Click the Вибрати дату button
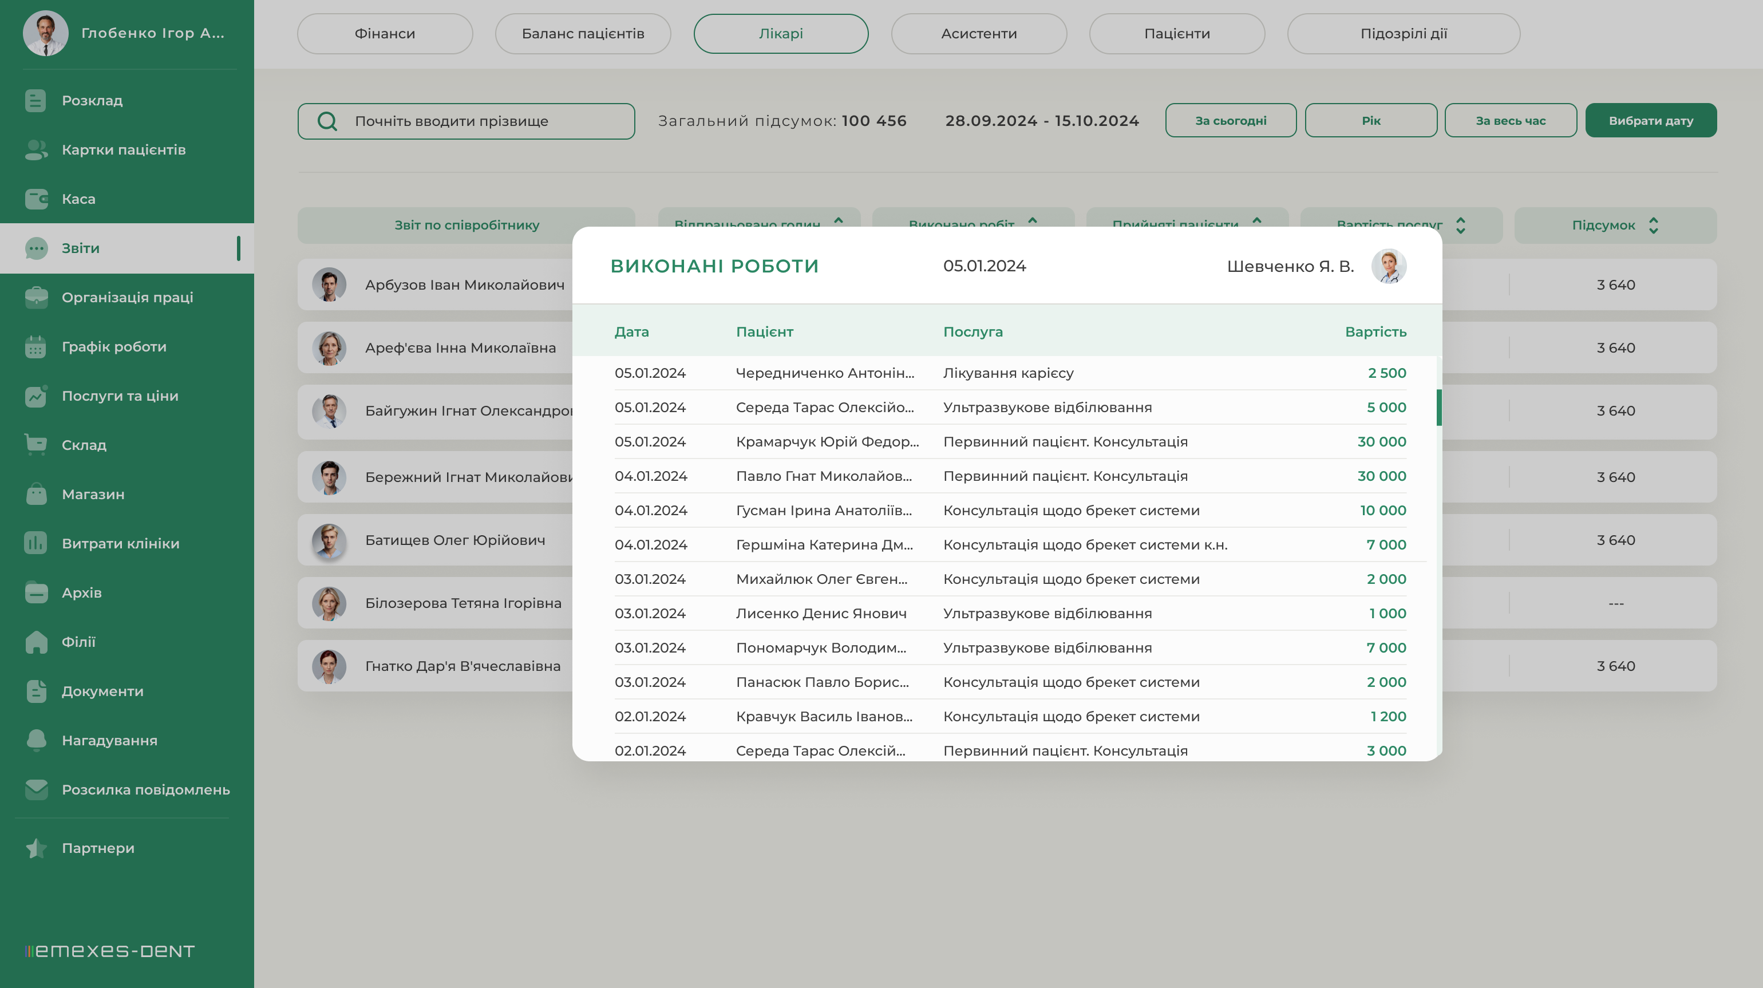Image resolution: width=1763 pixels, height=988 pixels. point(1651,120)
